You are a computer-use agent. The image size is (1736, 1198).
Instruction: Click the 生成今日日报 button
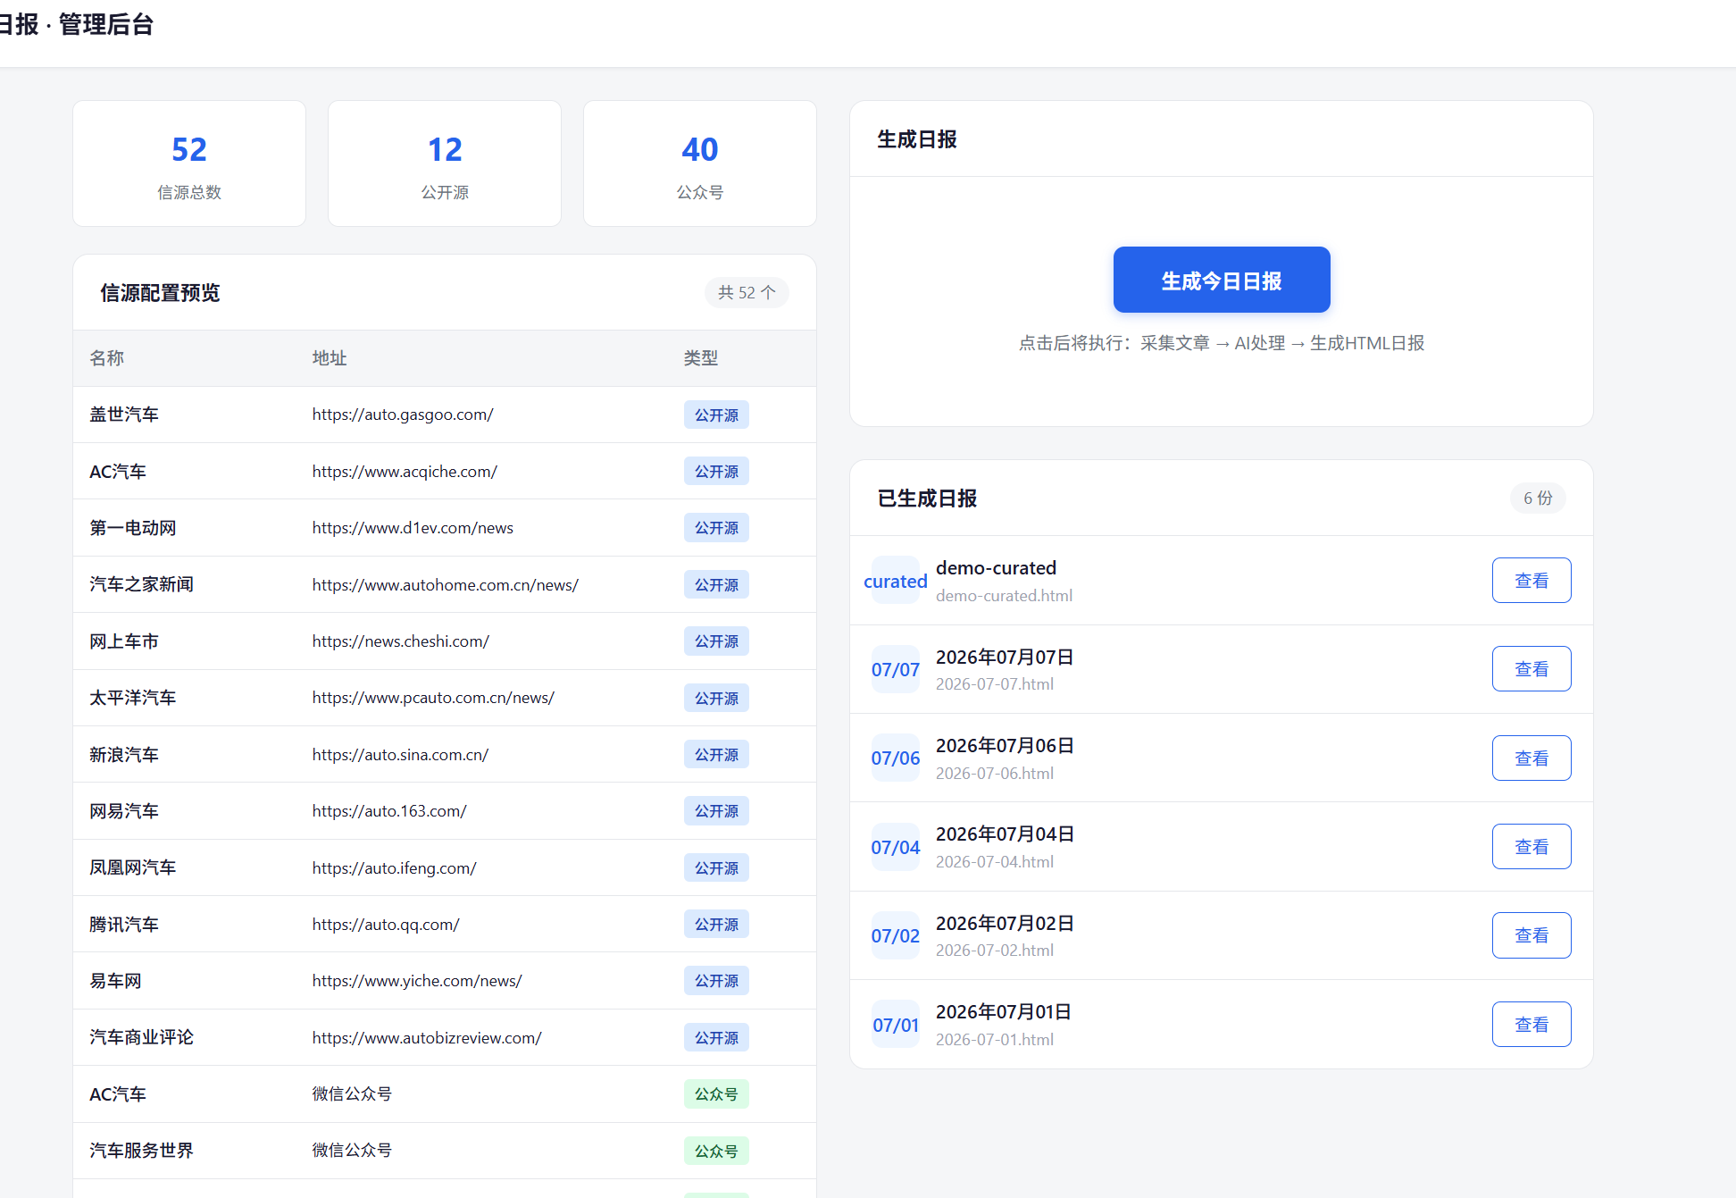click(x=1221, y=280)
